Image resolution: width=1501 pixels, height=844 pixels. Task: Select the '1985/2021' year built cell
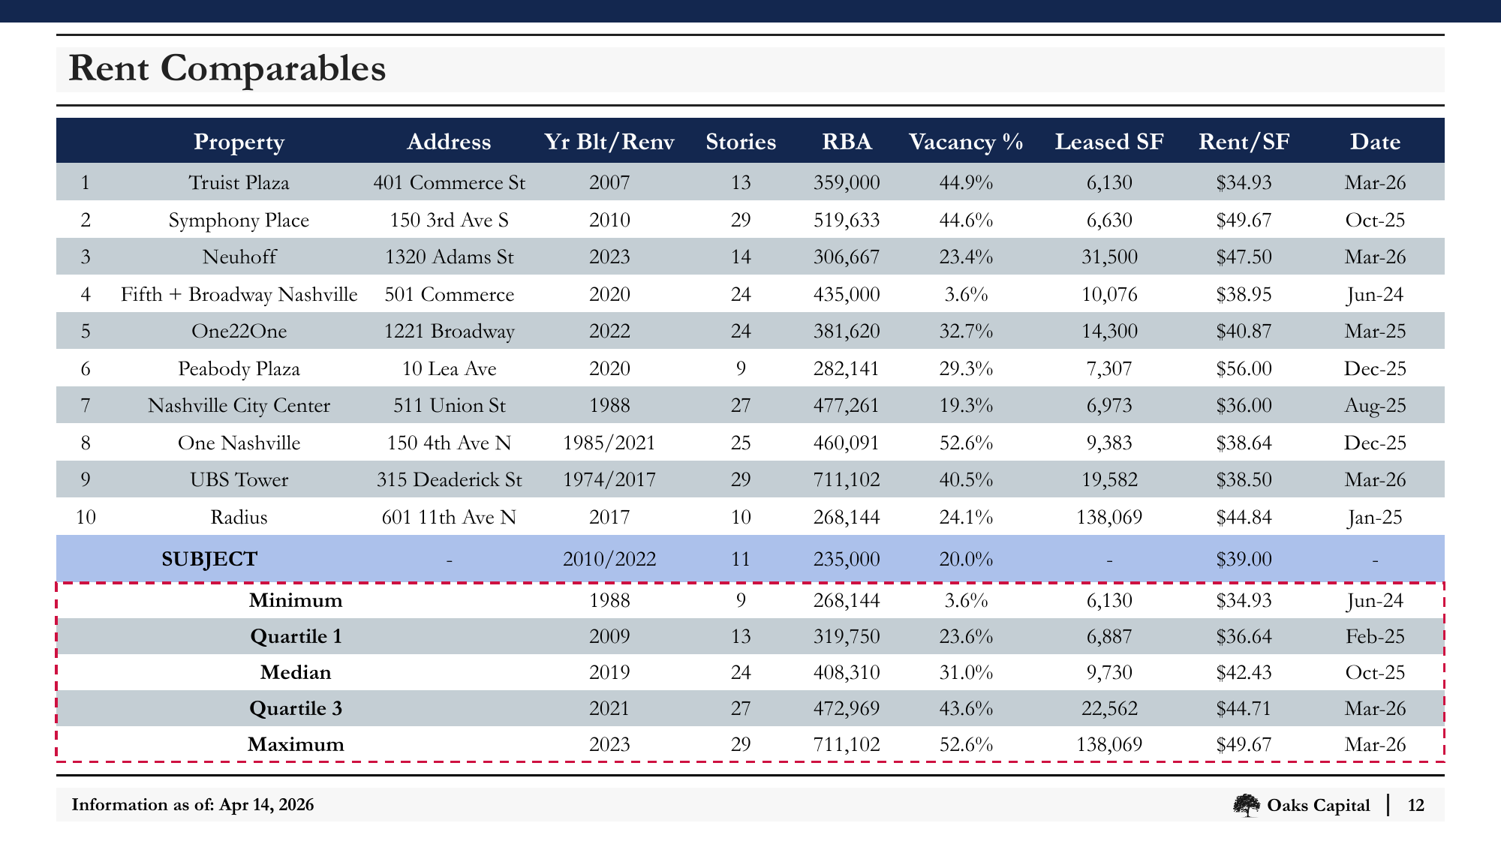(609, 443)
